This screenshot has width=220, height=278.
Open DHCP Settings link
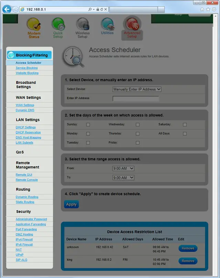(x=25, y=127)
